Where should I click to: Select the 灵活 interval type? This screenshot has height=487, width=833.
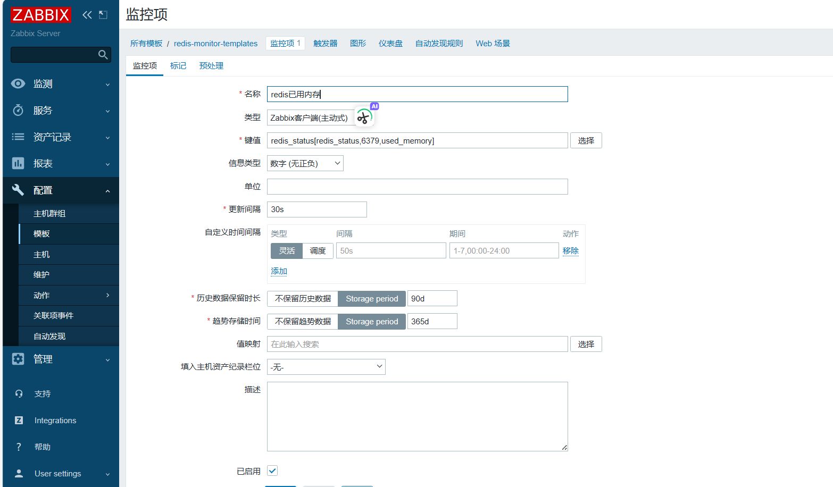coord(287,251)
